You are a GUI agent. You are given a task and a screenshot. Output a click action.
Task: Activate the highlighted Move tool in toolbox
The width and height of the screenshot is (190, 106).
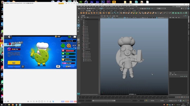[79, 25]
